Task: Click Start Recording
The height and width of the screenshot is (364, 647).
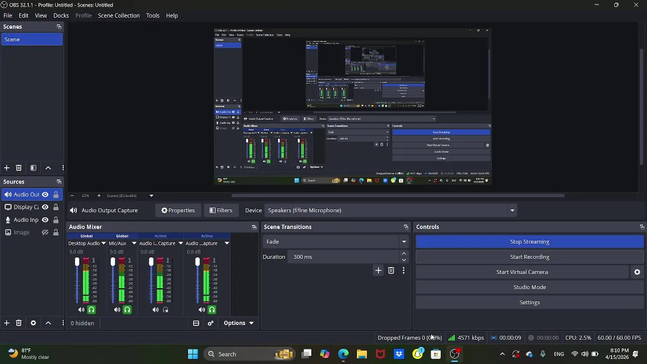Action: [x=530, y=257]
